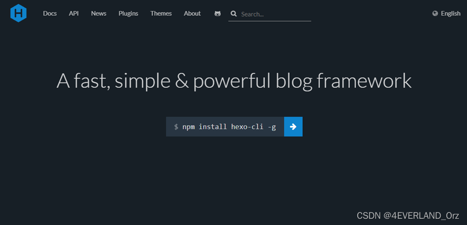Click the blue Hexo hexagon logo
467x225 pixels.
[x=19, y=13]
